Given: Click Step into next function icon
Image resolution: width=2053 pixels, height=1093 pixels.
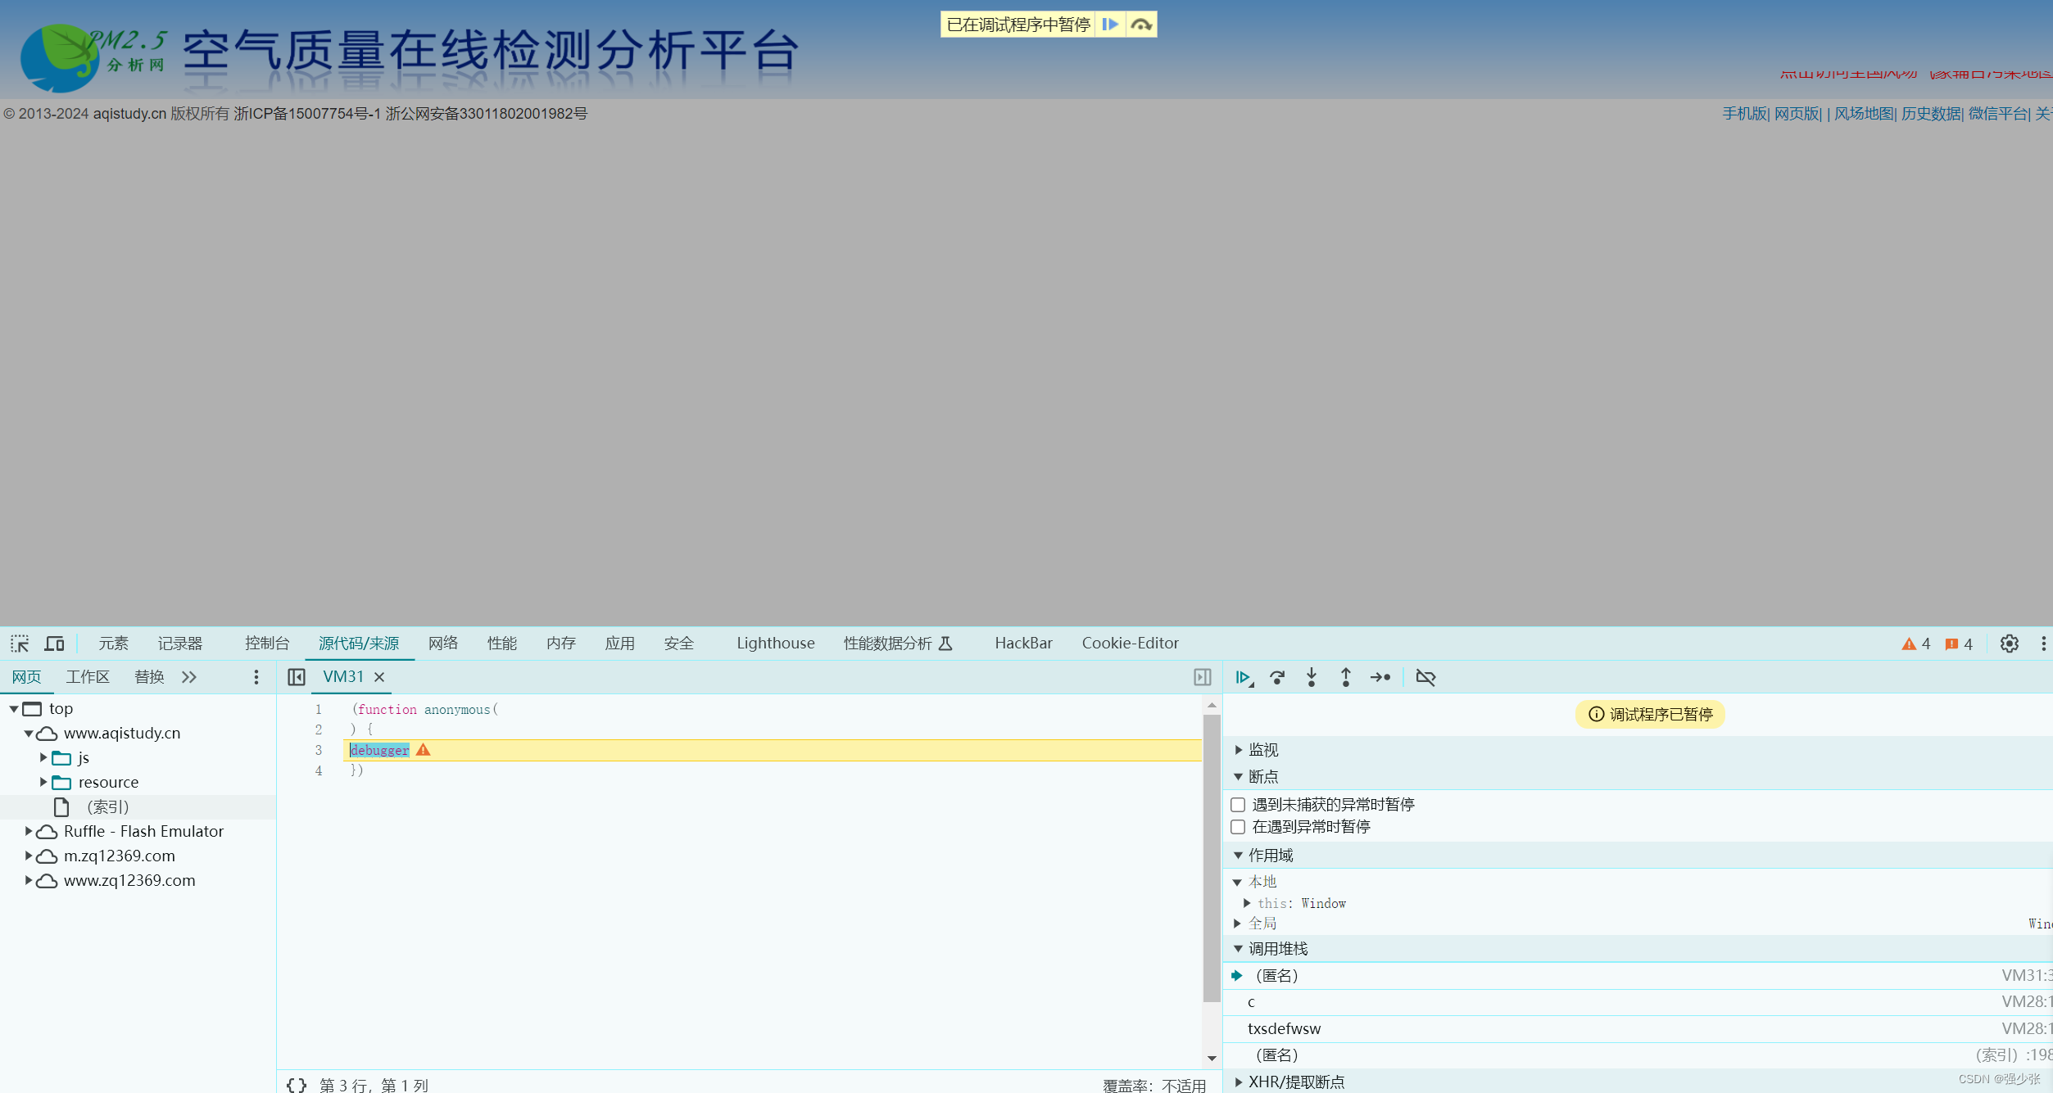Looking at the screenshot, I should pos(1312,677).
